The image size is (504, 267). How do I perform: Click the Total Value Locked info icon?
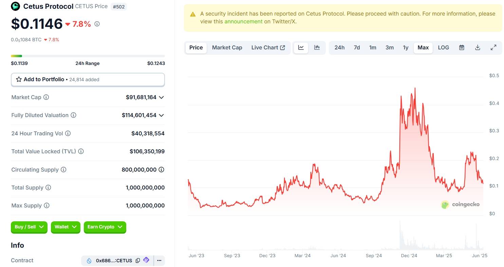click(81, 151)
